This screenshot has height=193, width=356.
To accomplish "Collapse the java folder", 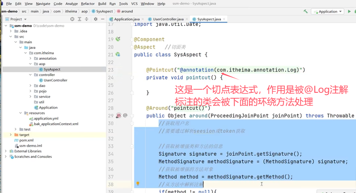I will (x=21, y=48).
